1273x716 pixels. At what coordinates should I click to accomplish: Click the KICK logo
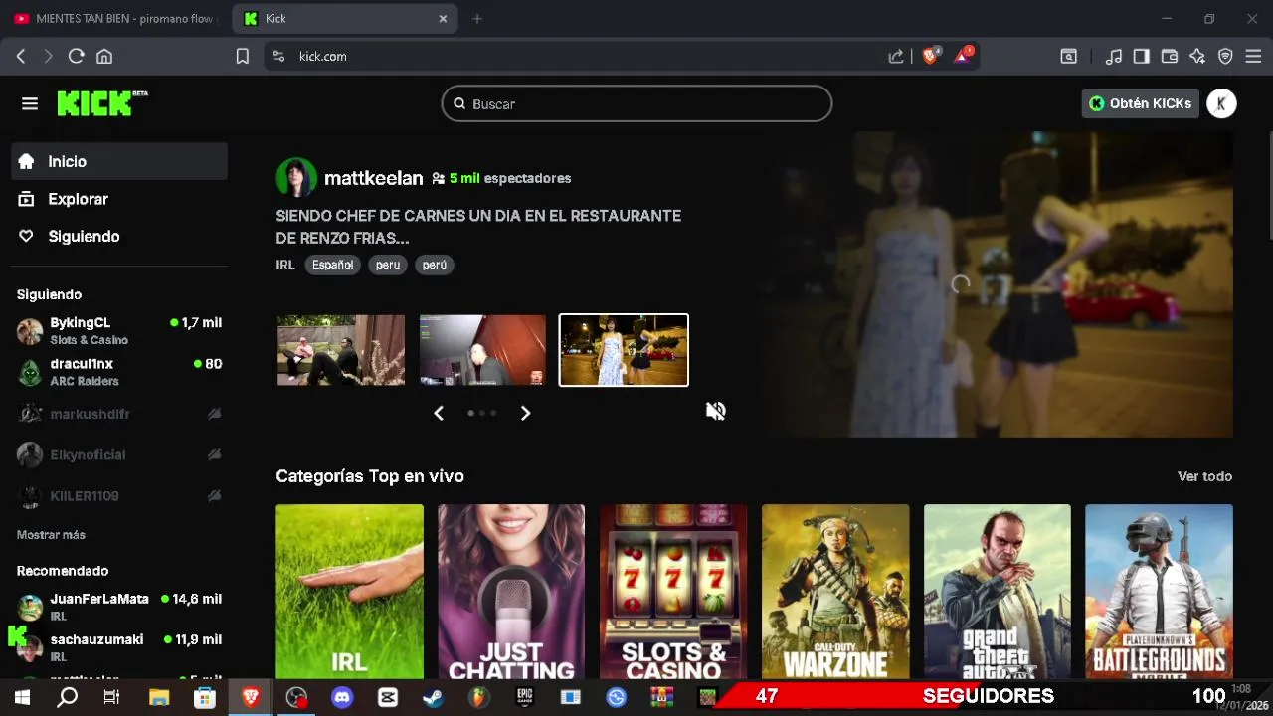pyautogui.click(x=102, y=103)
